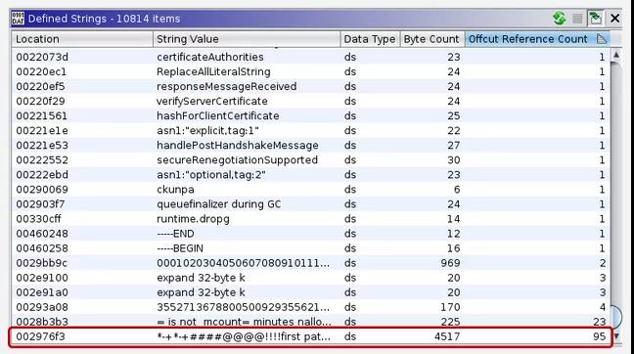Click location 00460248
The width and height of the screenshot is (634, 354).
pyautogui.click(x=42, y=234)
